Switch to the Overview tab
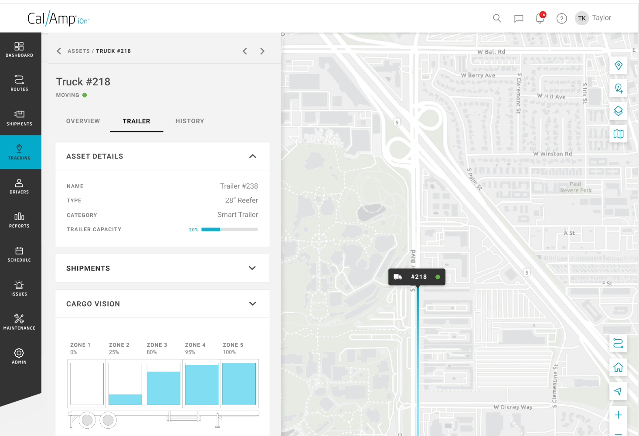 (83, 121)
